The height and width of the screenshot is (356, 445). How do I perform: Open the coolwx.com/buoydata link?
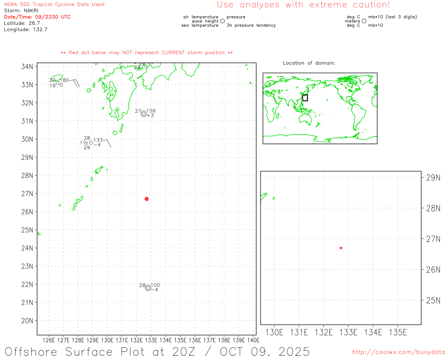[398, 352]
